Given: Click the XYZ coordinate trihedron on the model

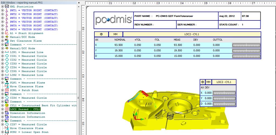Looking at the screenshot, I should (139, 115).
